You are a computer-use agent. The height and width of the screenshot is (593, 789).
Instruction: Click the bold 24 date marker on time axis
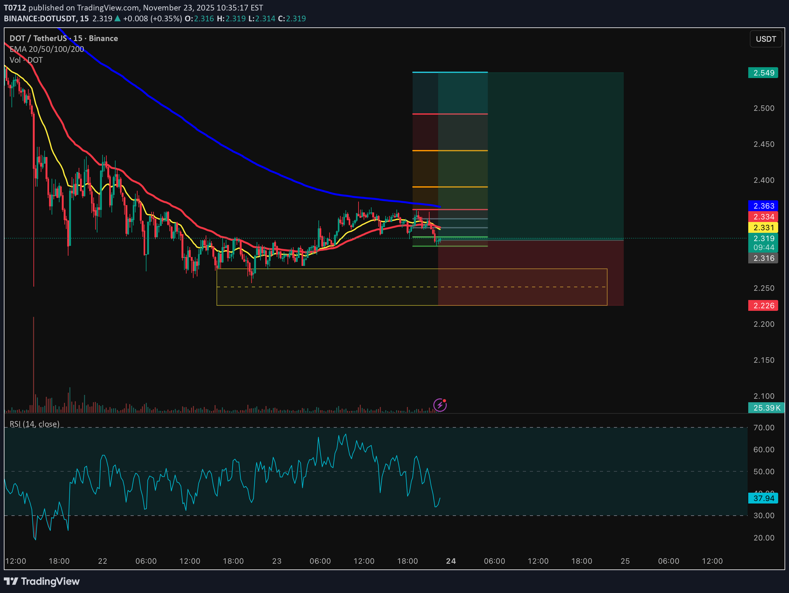[451, 561]
